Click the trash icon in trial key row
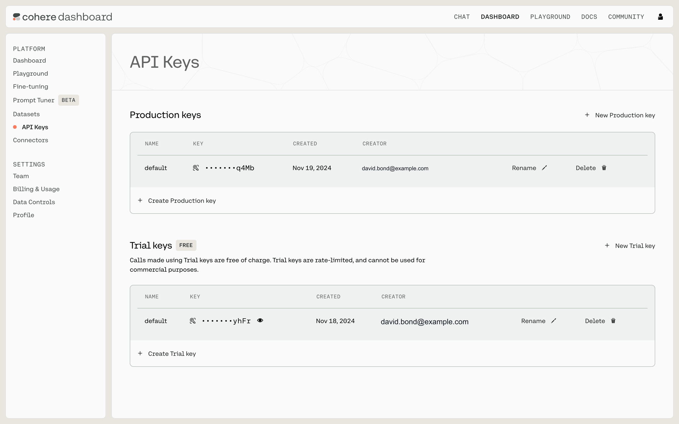This screenshot has width=679, height=424. [613, 321]
